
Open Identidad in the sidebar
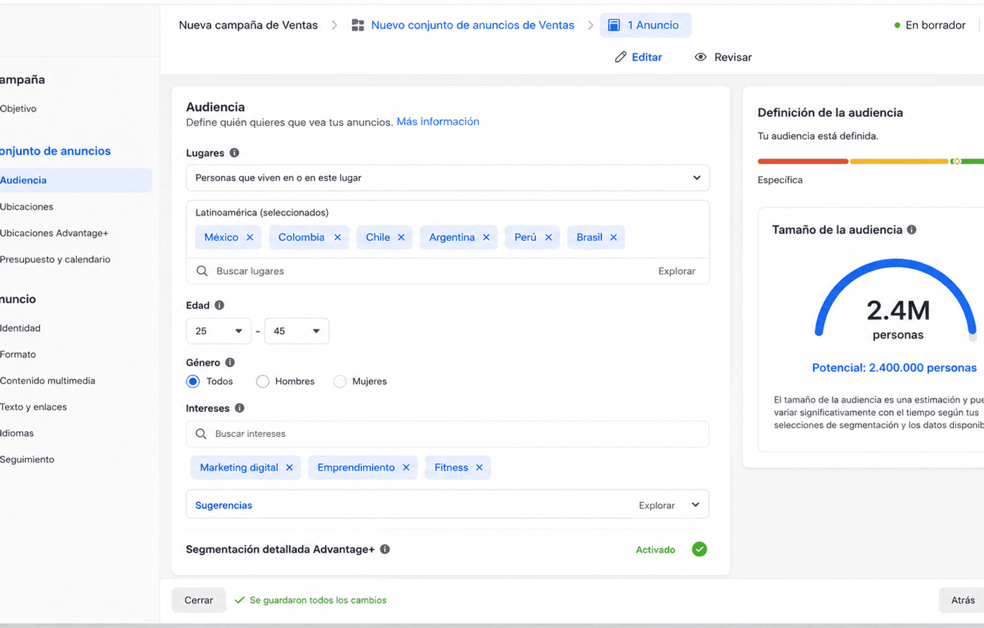(x=20, y=328)
